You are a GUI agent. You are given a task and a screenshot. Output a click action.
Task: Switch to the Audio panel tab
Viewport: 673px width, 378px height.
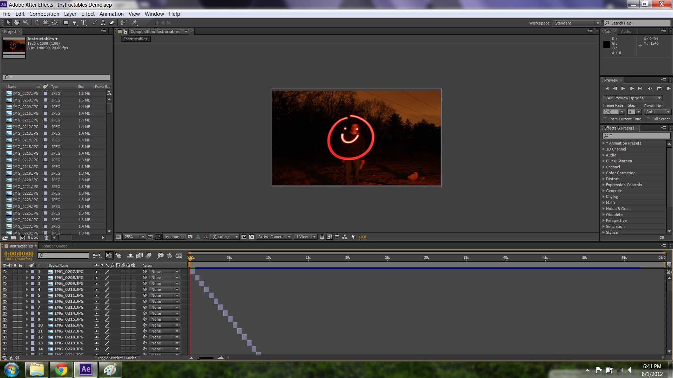(626, 31)
